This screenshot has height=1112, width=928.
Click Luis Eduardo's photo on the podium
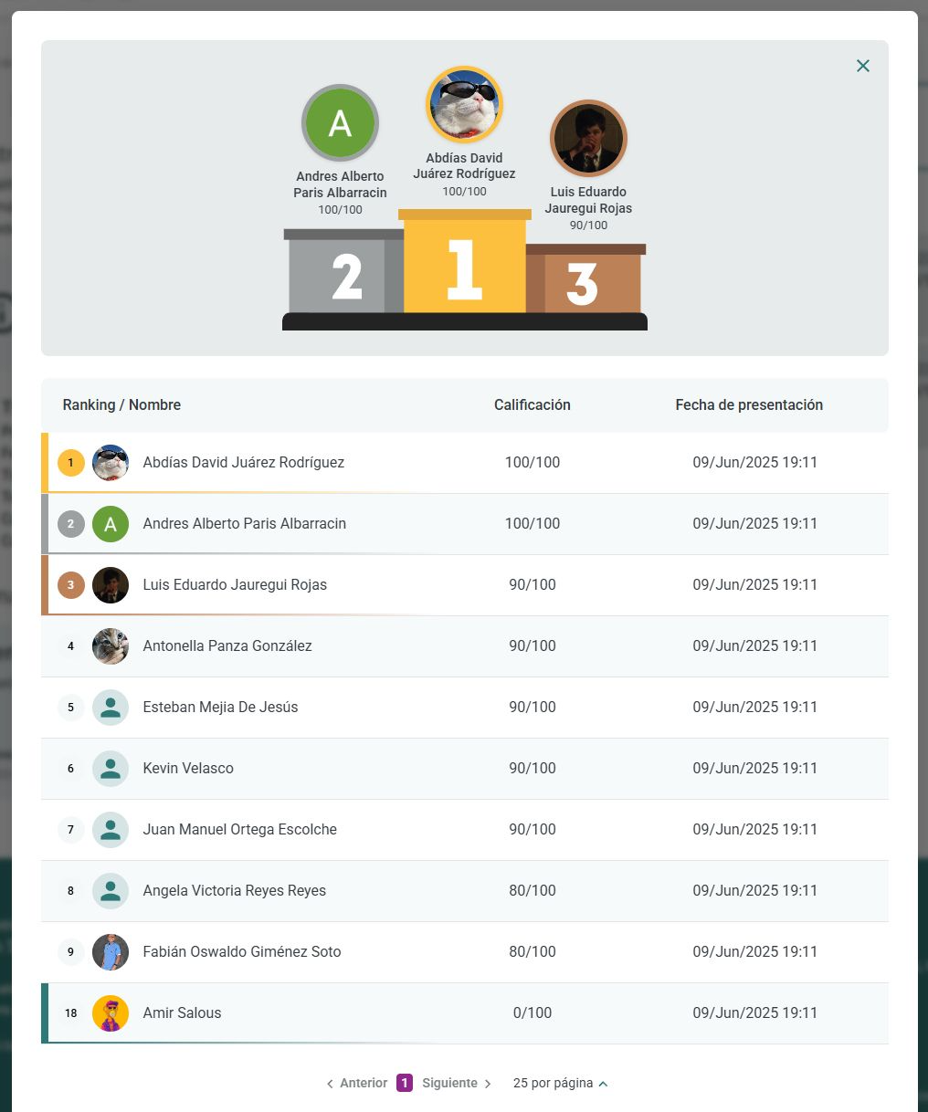588,139
